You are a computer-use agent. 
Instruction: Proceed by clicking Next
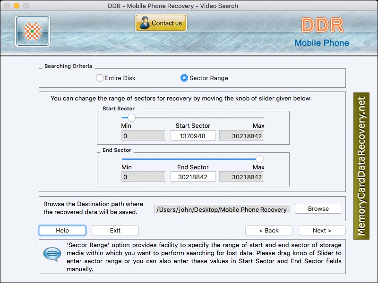(x=322, y=230)
